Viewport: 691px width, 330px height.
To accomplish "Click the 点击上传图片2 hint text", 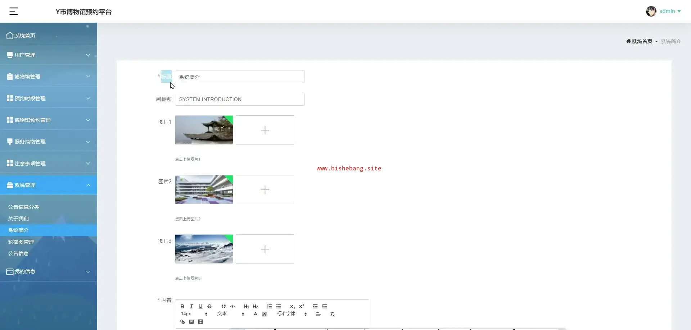I will point(188,219).
